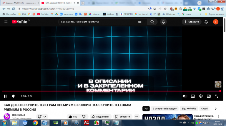Open the USA bookmarks folder
Viewport: 226px width, 126px height.
(22, 14)
